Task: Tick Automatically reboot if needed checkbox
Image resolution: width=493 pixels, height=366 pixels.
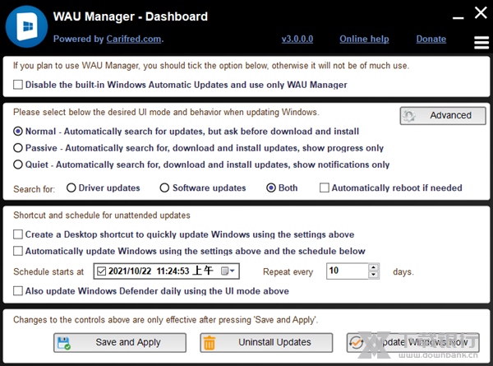Action: 325,188
